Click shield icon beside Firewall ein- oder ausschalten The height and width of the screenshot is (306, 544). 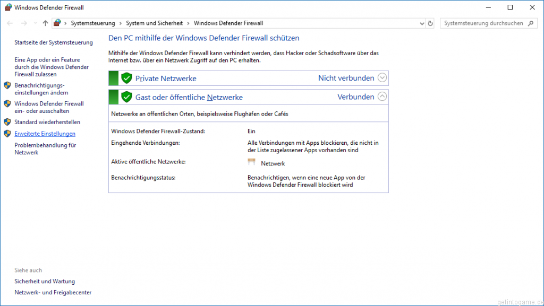7,103
